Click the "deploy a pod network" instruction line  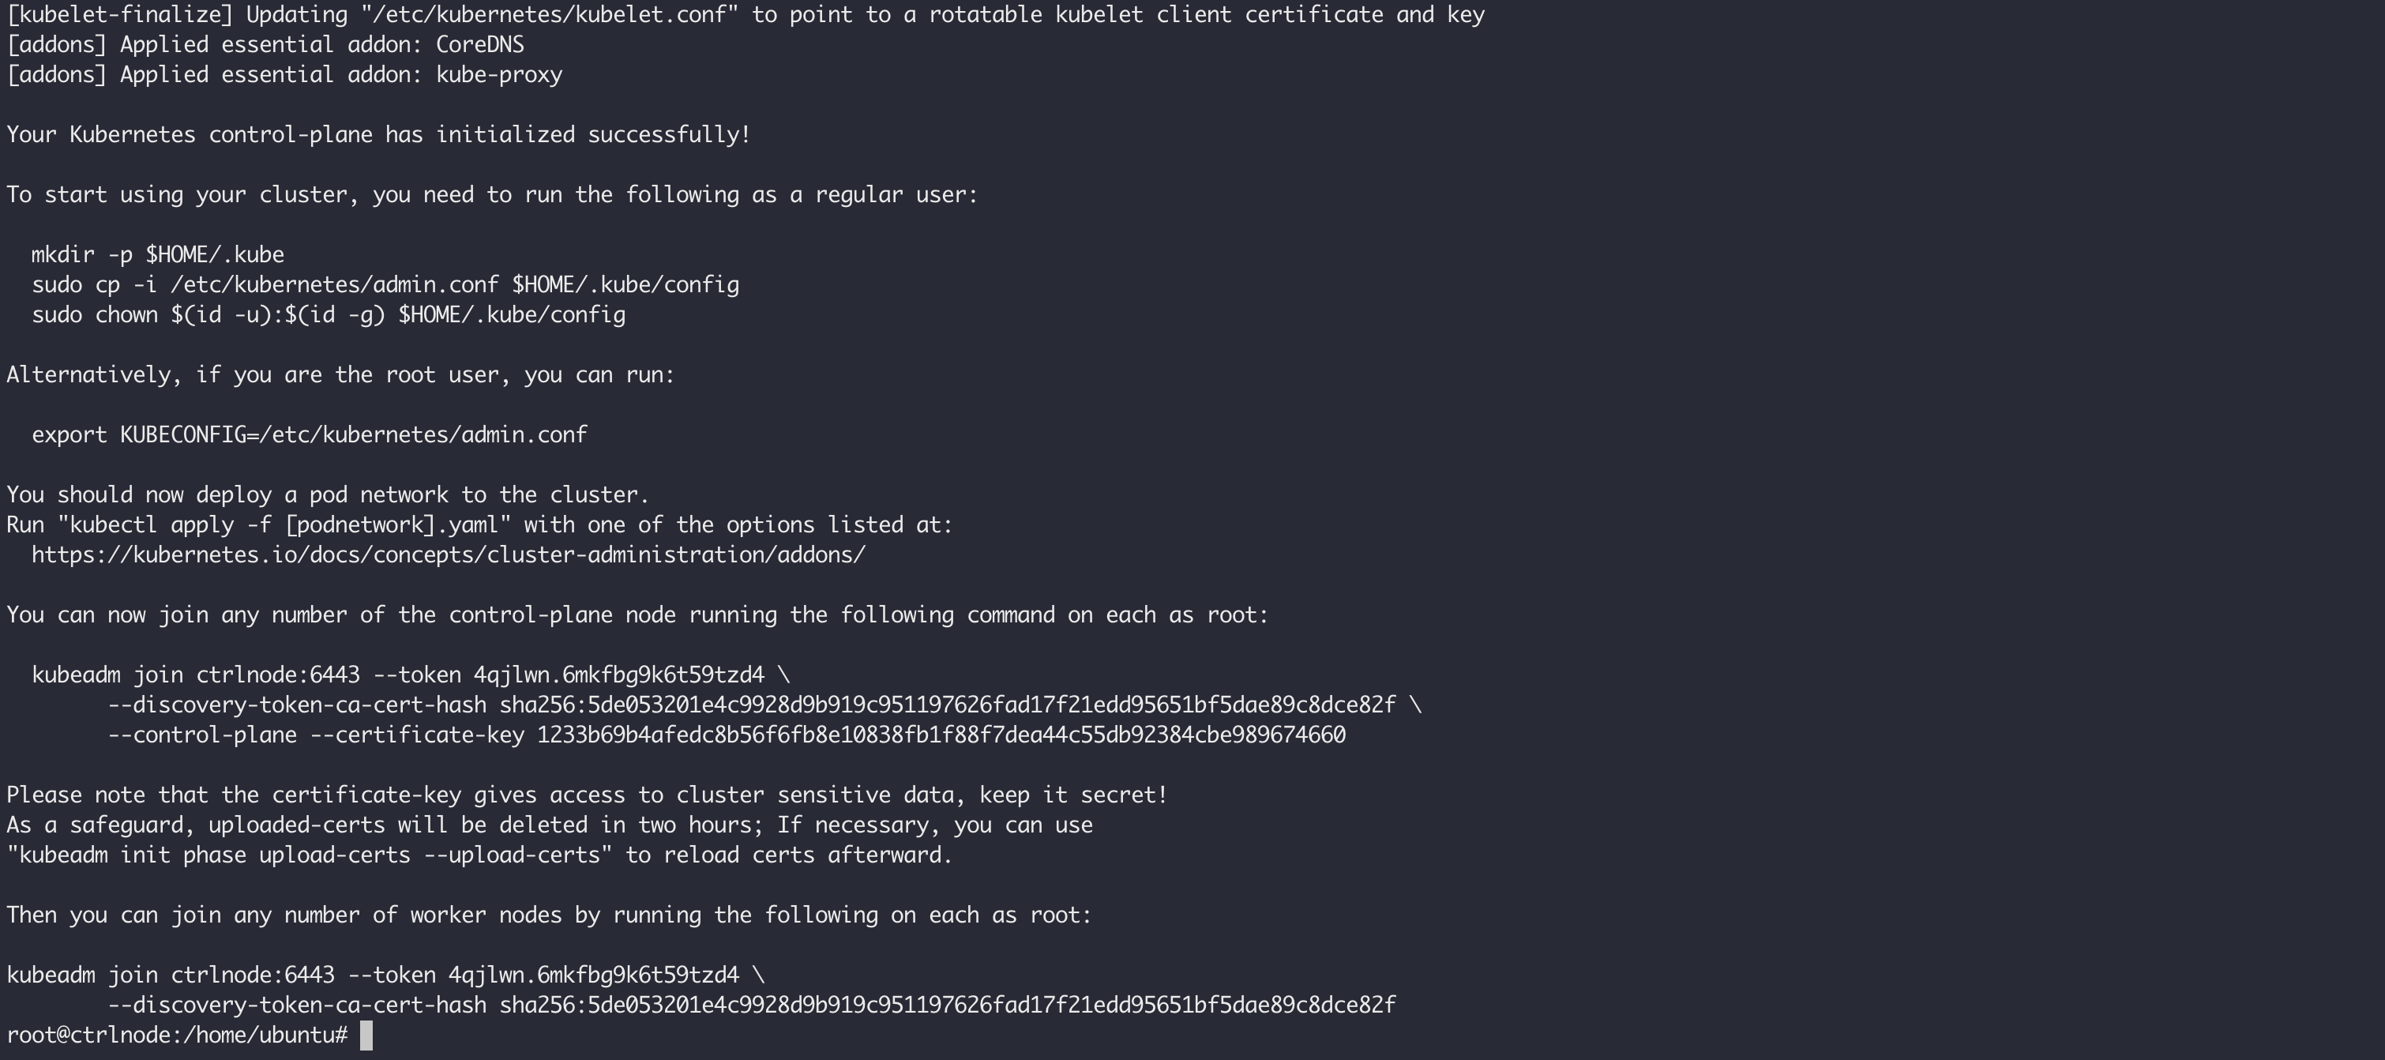point(328,495)
